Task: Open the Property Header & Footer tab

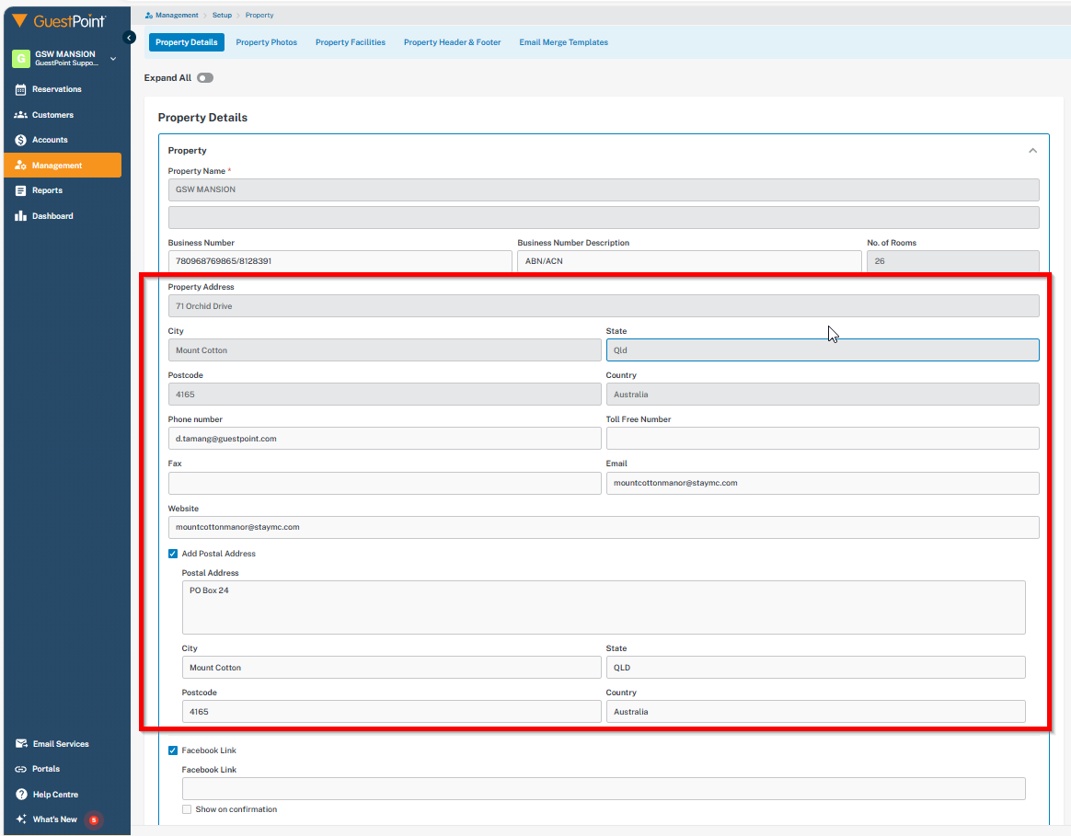Action: [452, 42]
